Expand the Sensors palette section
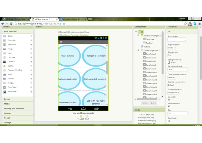Image resolution: width=202 pixels, height=143 pixels. 18,113
